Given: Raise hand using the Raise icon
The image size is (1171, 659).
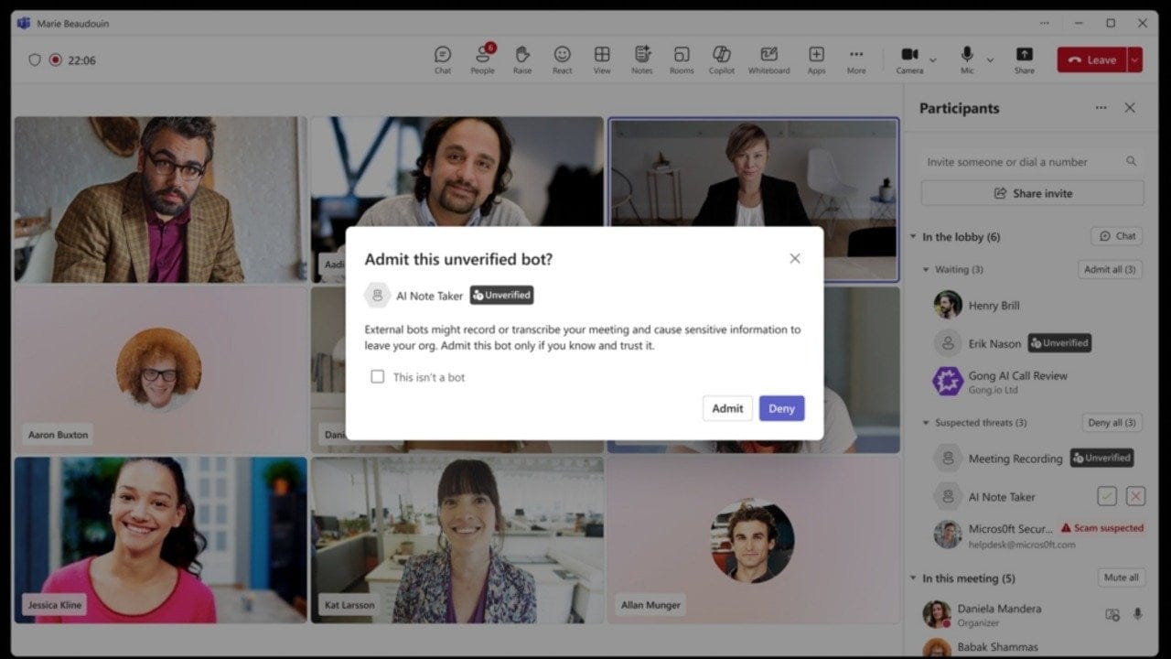Looking at the screenshot, I should pyautogui.click(x=522, y=59).
